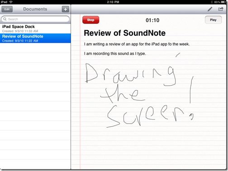Select the pencil drawing tool icon
This screenshot has height=171, width=228.
(210, 9)
